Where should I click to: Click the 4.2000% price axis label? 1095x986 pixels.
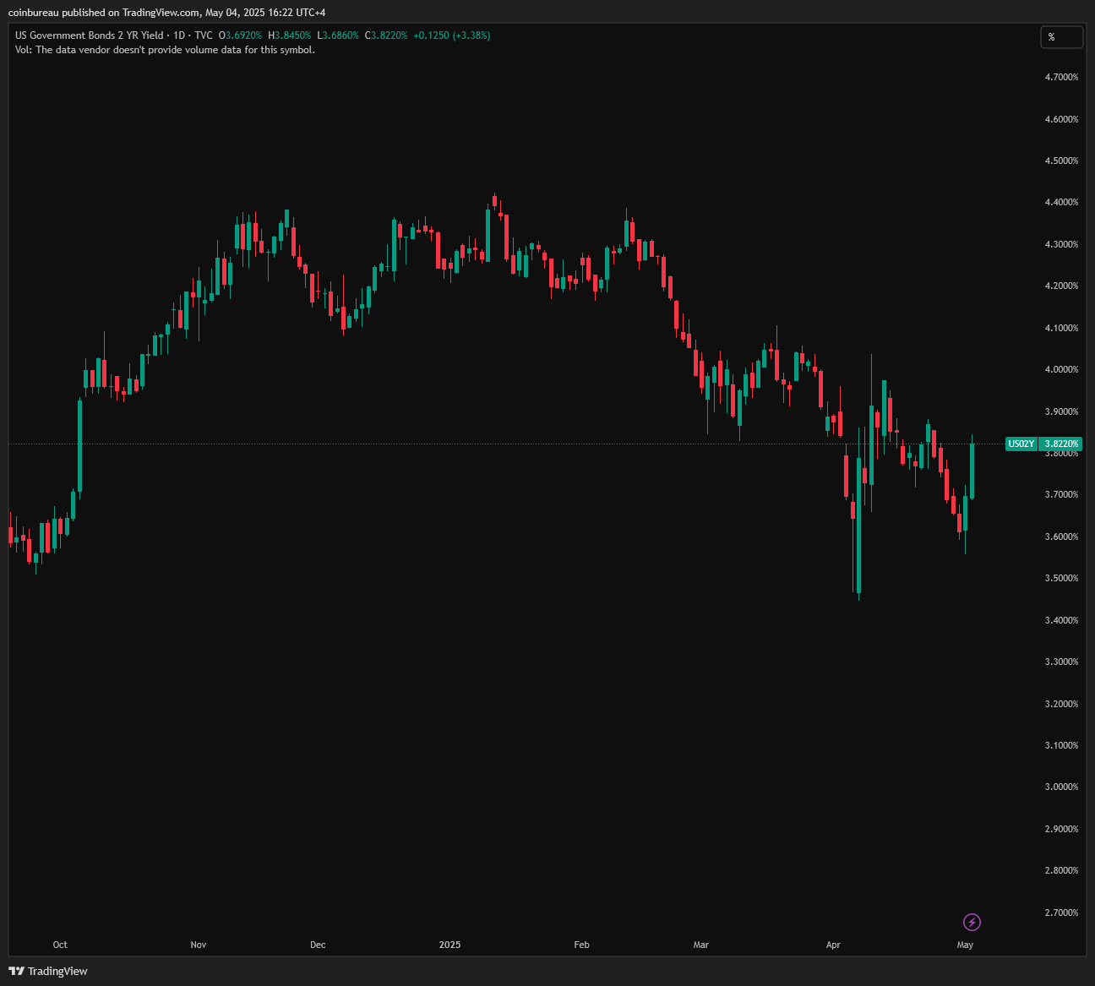[1061, 286]
